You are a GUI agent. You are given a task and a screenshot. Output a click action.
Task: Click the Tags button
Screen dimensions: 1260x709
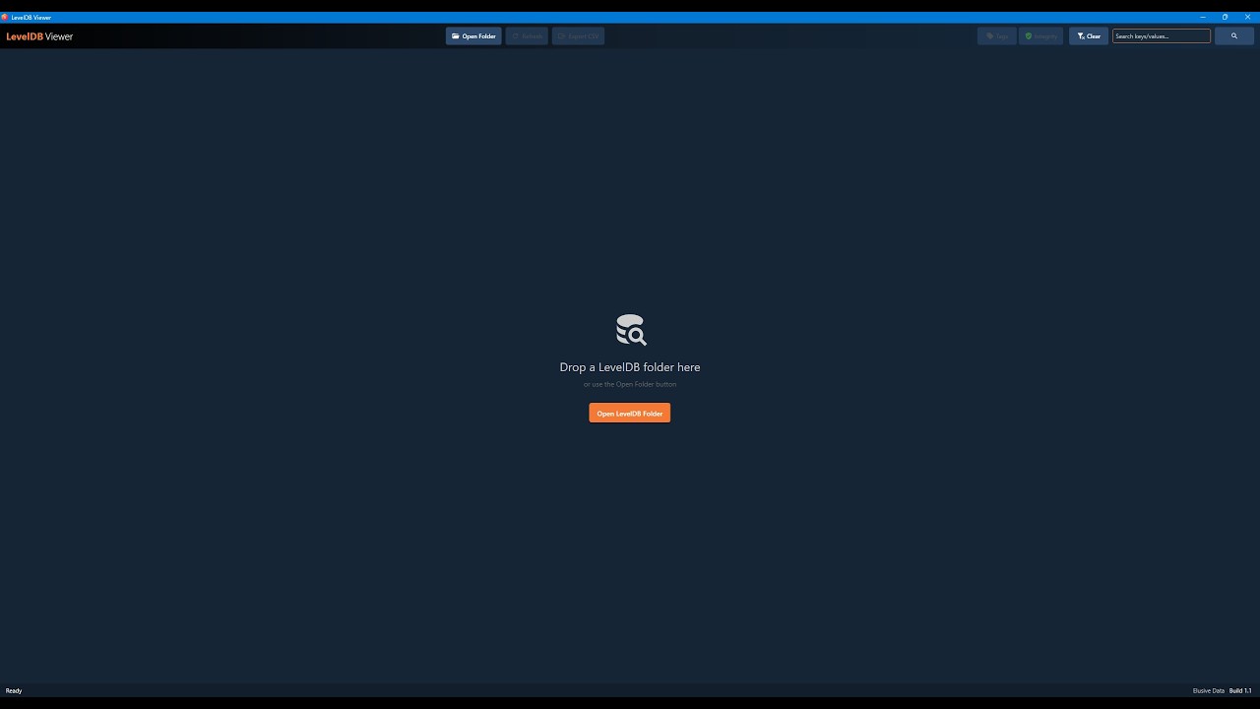coord(997,36)
